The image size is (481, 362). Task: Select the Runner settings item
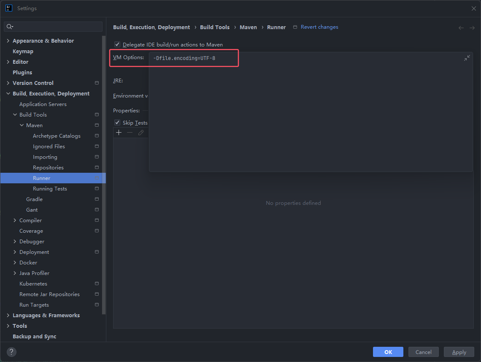(53, 178)
